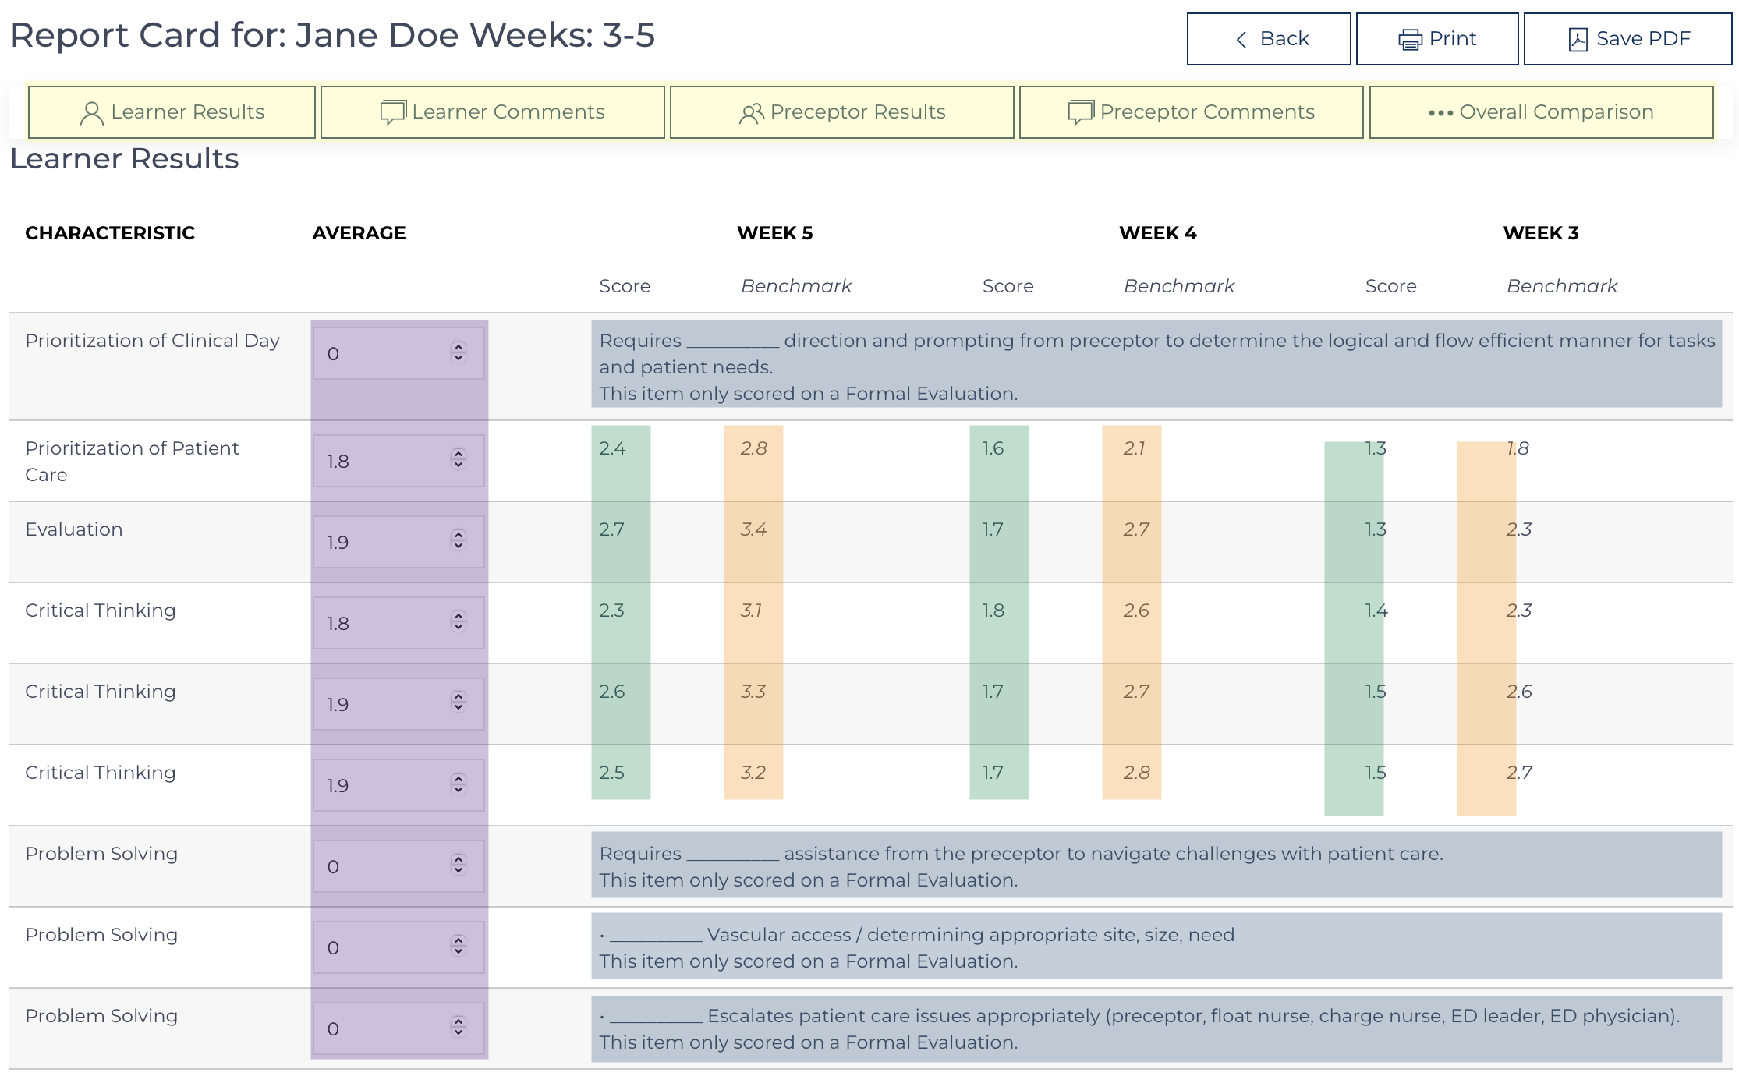Click the stepper arrows for Prioritization of Clinical Day average
The height and width of the screenshot is (1076, 1739).
tap(459, 352)
